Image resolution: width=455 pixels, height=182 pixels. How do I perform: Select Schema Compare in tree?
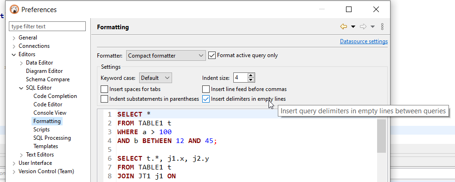pyautogui.click(x=48, y=79)
